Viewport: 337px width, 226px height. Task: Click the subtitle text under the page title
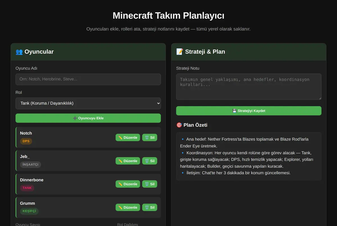point(168,29)
